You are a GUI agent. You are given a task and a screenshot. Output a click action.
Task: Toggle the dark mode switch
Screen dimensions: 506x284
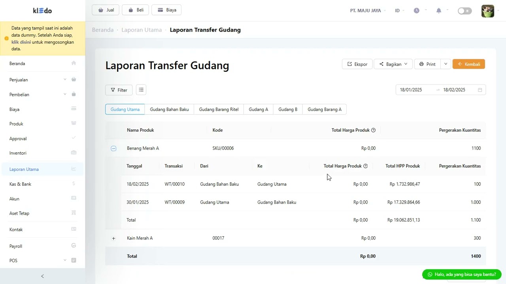click(x=465, y=11)
